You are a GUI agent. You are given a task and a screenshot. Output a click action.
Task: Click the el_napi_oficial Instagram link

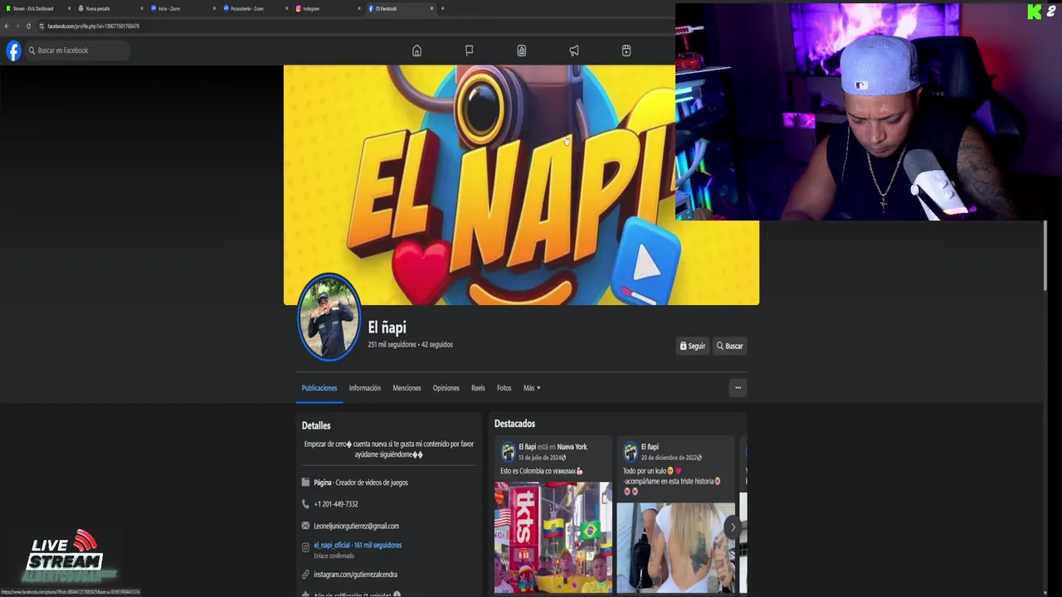click(358, 545)
